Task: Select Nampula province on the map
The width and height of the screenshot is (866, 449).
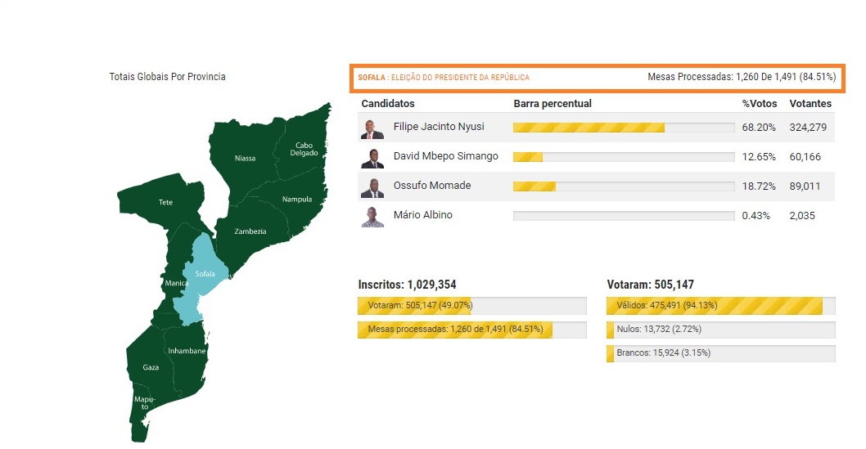Action: (x=296, y=200)
